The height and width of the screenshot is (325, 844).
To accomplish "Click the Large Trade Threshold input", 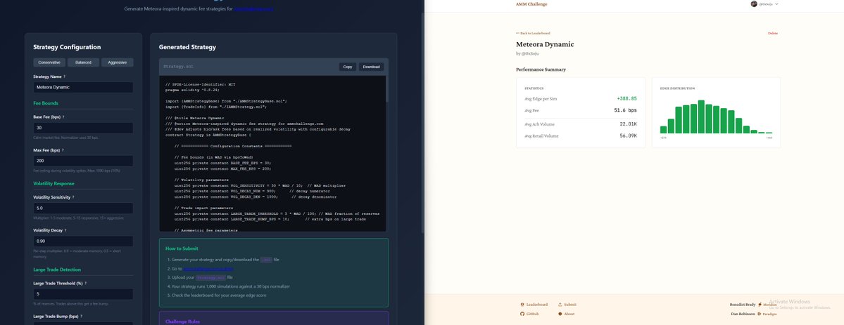I will [x=83, y=294].
